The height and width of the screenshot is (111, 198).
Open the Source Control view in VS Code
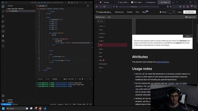tap(3, 16)
